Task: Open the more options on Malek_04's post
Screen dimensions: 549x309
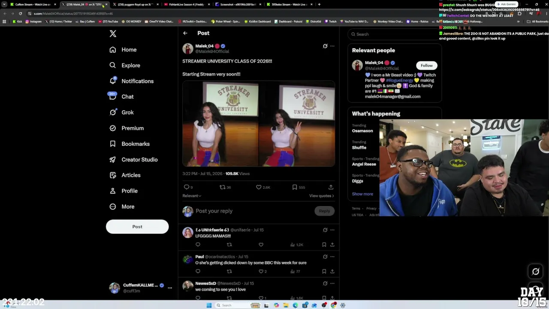Action: pyautogui.click(x=332, y=46)
